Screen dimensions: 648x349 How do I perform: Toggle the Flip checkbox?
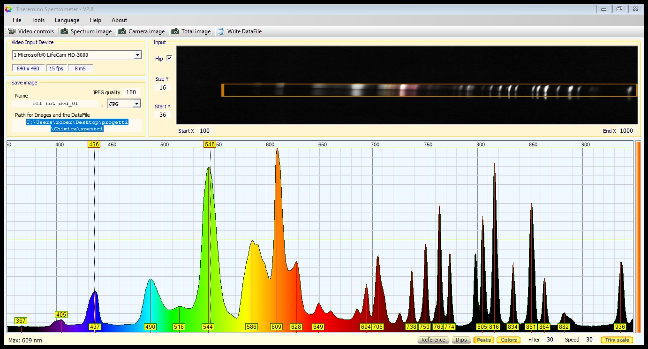coord(169,58)
